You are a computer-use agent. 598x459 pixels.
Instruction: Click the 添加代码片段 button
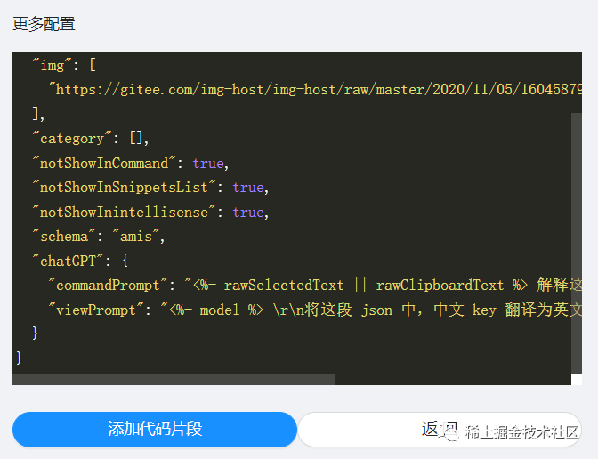click(155, 430)
